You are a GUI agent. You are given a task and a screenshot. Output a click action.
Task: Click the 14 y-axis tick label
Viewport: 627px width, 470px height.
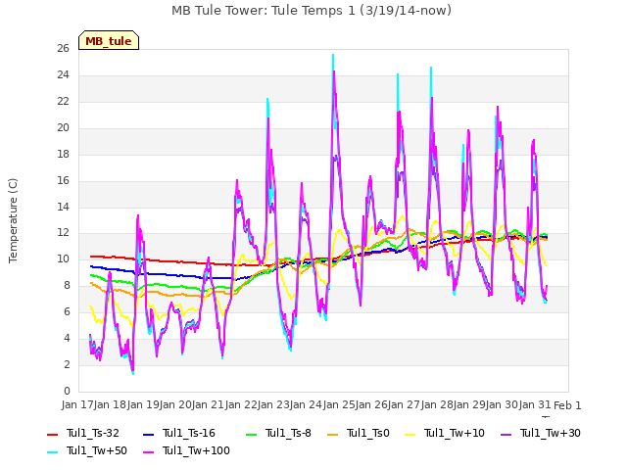pos(63,207)
